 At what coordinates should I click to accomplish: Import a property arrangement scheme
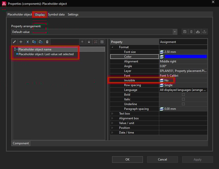click(x=198, y=32)
